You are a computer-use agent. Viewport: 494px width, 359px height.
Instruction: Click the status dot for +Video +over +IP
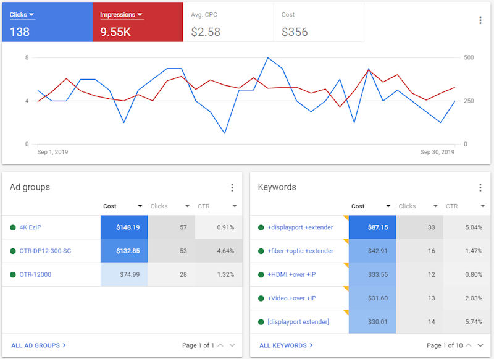pyautogui.click(x=261, y=298)
